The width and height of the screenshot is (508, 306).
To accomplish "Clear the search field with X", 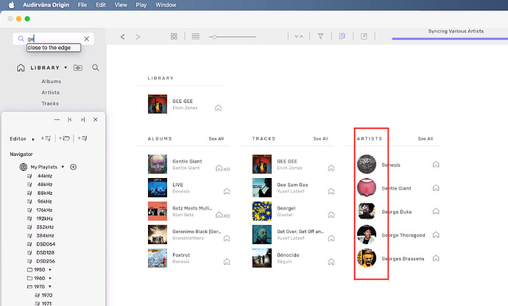I will tap(86, 39).
